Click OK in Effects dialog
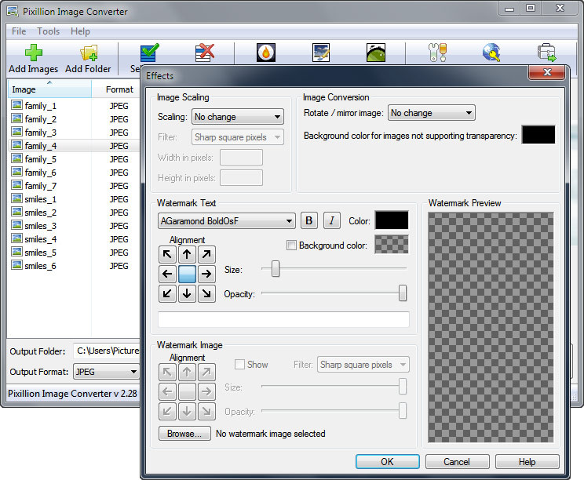Screen dimensions: 584x480 click(x=387, y=462)
